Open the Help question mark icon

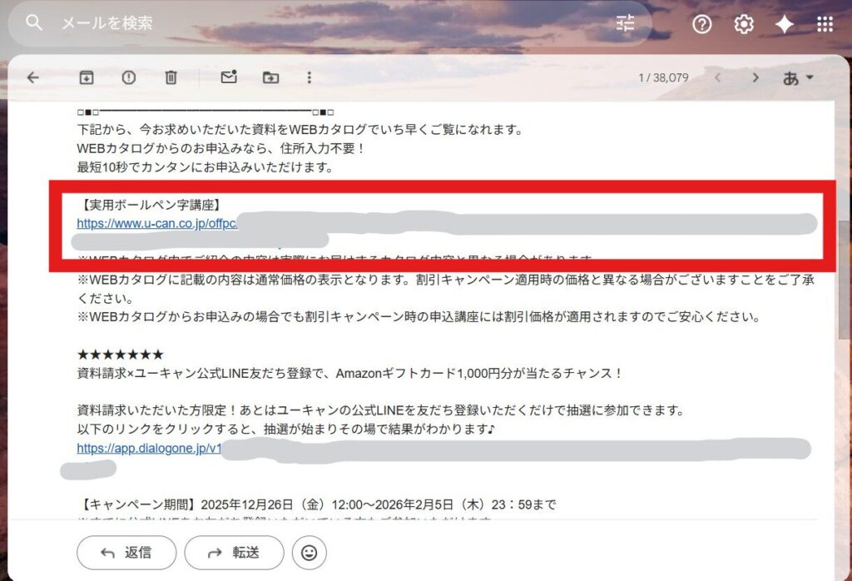point(702,24)
